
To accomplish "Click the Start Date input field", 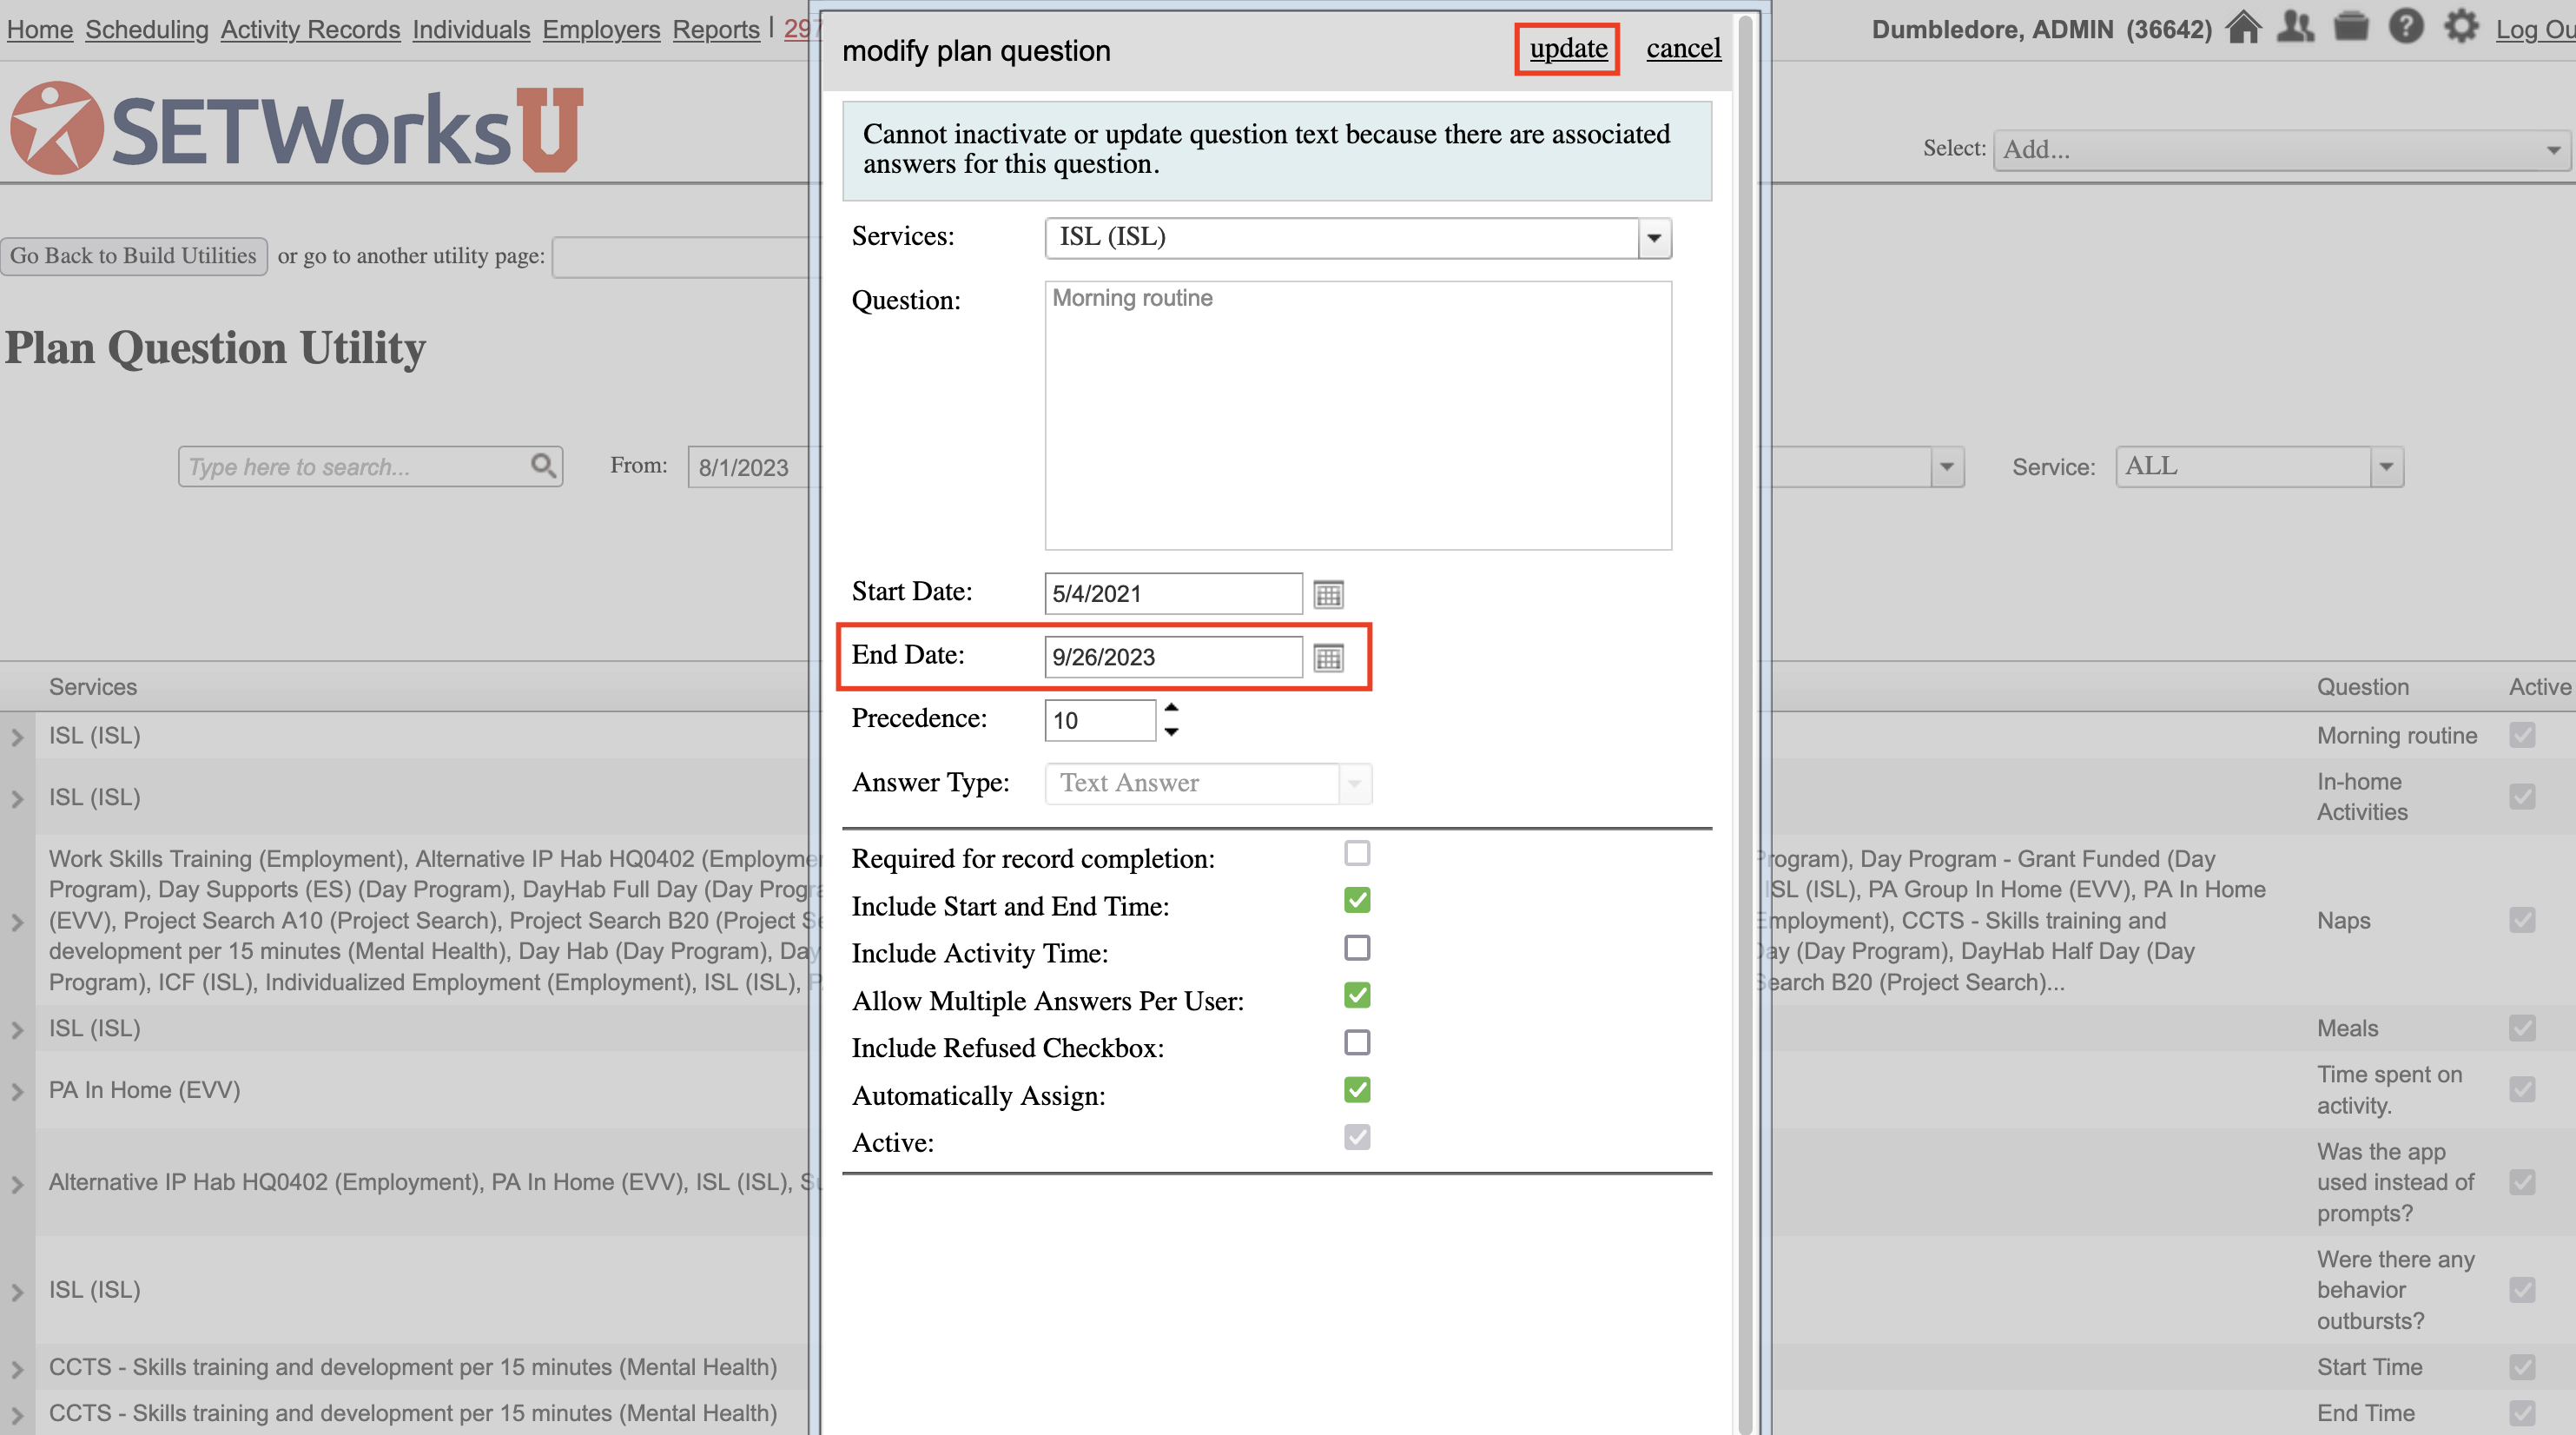I will (x=1173, y=594).
